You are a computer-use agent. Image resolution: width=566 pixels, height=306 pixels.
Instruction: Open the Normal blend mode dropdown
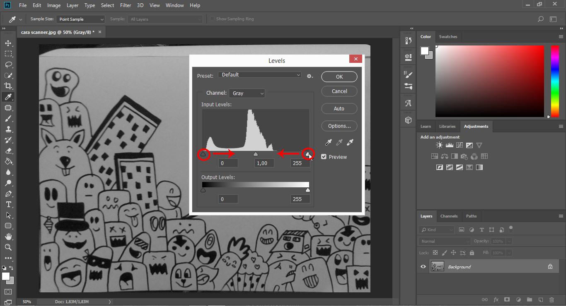tap(444, 241)
